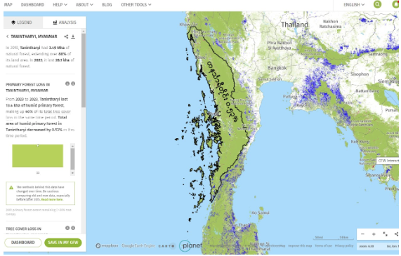
Task: Open info icon for Tree Cover Loss widget
Action: 73,228
